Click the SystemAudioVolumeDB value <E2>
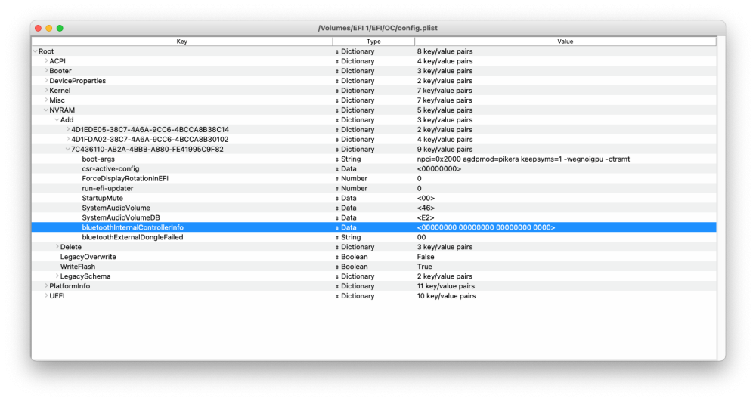This screenshot has width=756, height=401. pyautogui.click(x=426, y=217)
